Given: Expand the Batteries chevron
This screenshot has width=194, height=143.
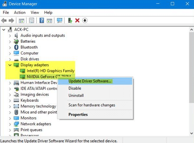Looking at the screenshot, I should 10,42.
